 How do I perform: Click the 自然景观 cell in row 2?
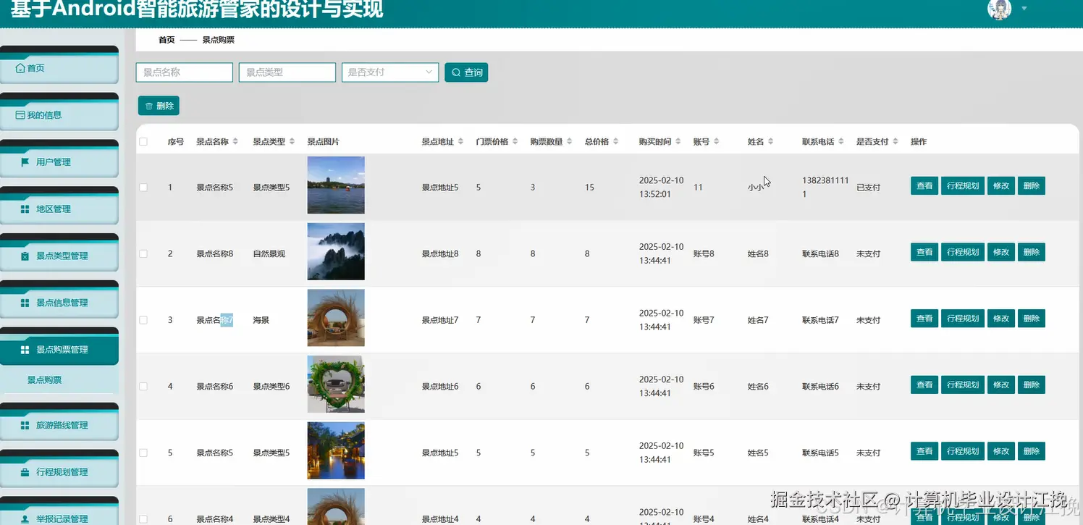(x=269, y=254)
